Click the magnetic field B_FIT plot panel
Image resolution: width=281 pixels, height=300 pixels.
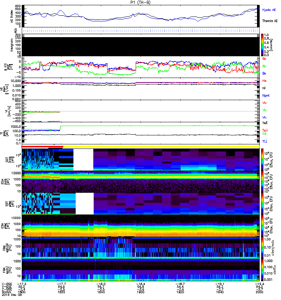[140, 67]
